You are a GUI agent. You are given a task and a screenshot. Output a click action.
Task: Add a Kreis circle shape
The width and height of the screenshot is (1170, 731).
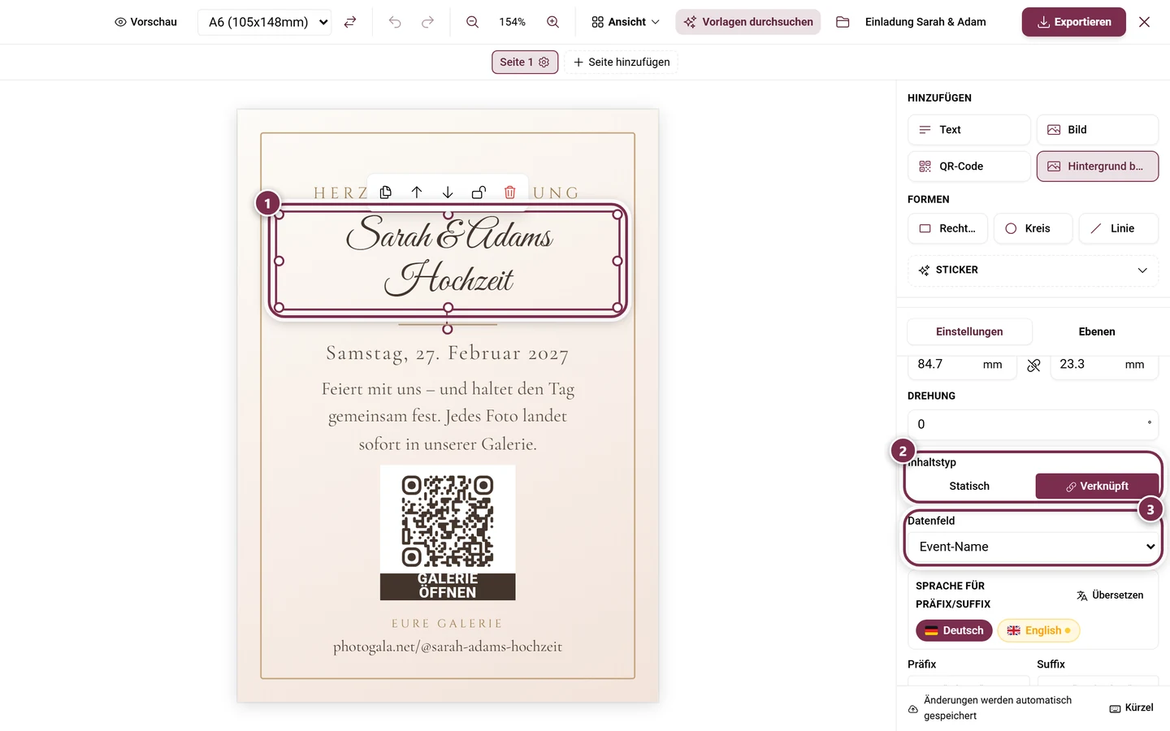[1033, 228]
